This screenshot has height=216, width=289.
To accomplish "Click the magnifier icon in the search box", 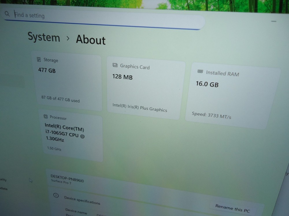I will tap(8, 14).
